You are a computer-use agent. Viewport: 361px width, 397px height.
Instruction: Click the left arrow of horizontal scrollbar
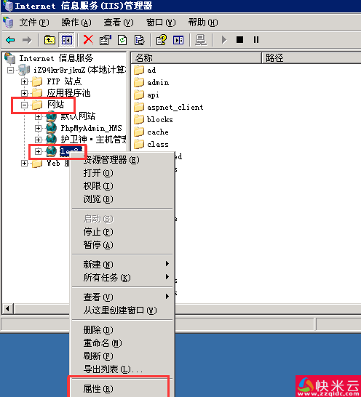(x=7, y=309)
